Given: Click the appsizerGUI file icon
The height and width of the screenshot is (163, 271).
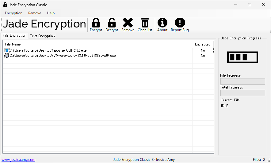Looking at the screenshot, I should pyautogui.click(x=6, y=50).
